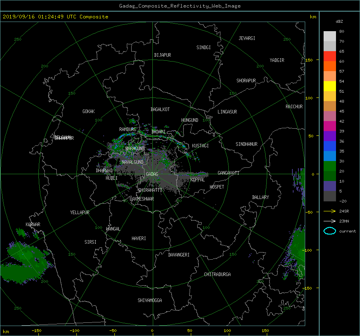Click the yellow 24SR arrow legend icon
360x336 pixels.
tap(330, 211)
